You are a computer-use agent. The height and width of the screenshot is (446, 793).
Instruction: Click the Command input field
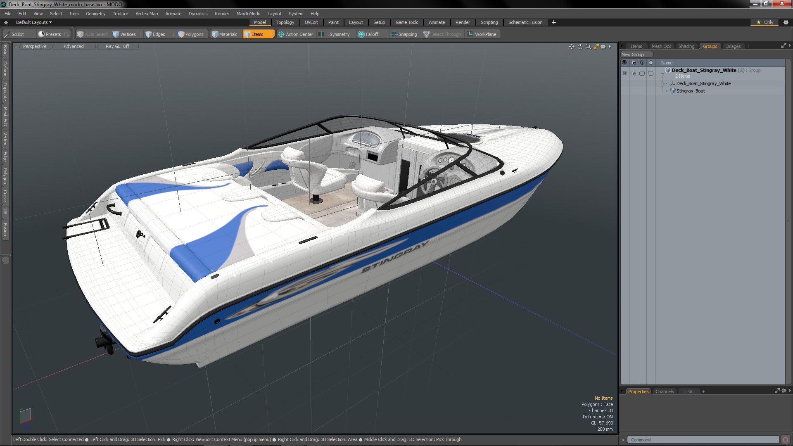point(703,440)
